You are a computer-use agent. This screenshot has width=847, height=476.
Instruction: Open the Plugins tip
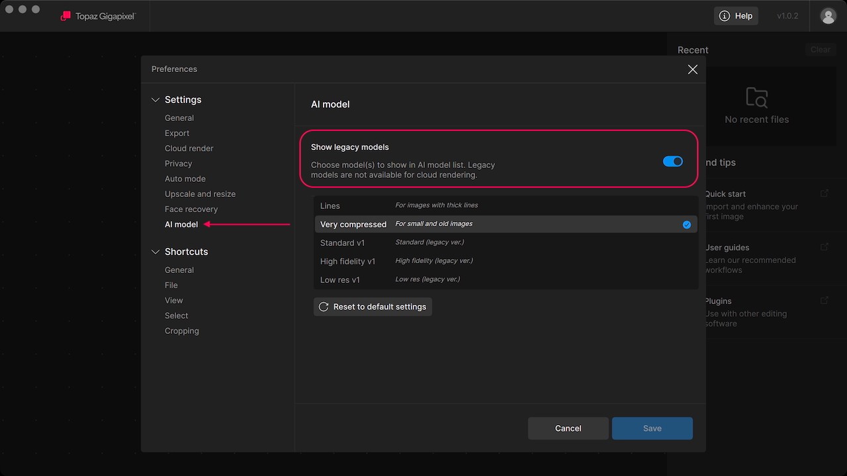pos(769,312)
